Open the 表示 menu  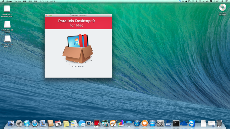click(30, 1)
